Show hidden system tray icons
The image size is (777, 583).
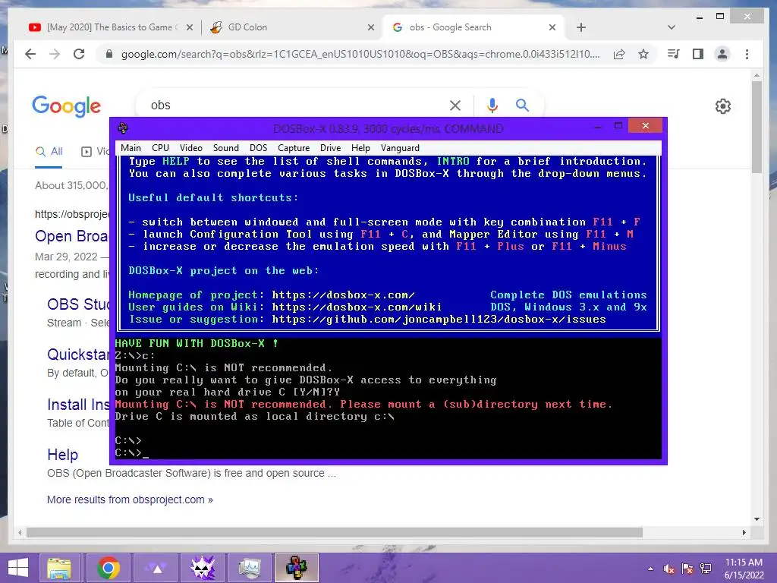point(650,569)
